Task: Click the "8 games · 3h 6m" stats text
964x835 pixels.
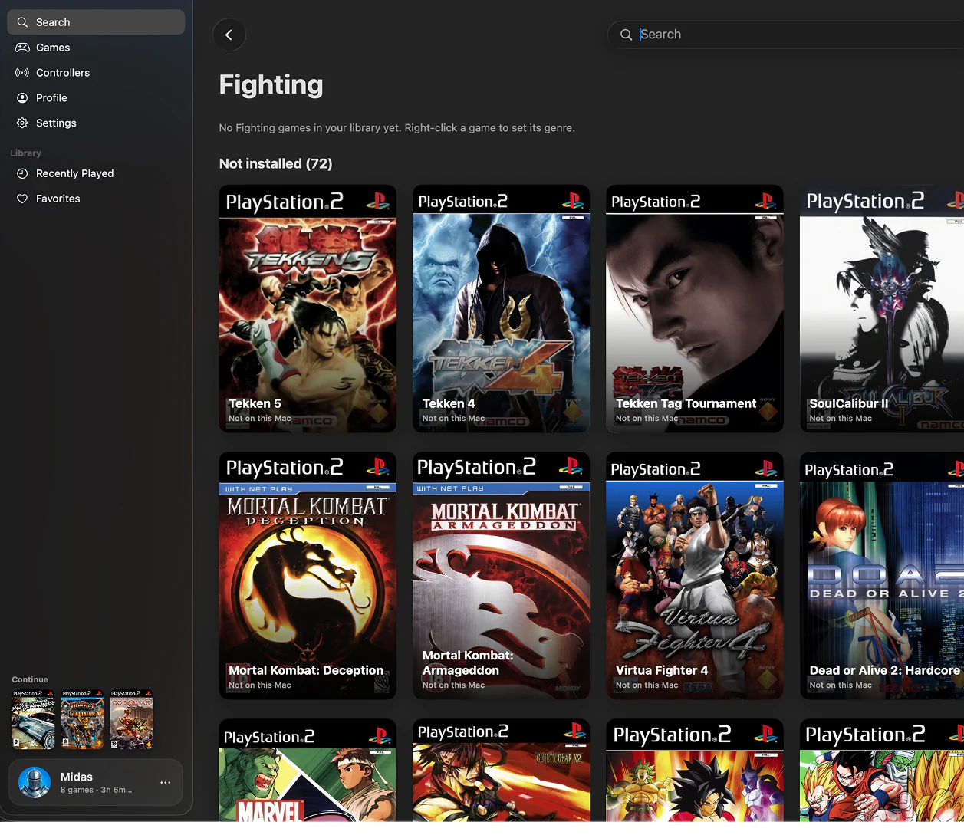Action: [96, 790]
